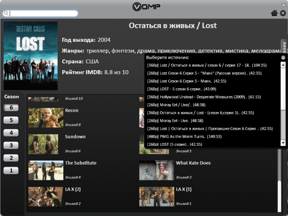Select season 6 button
This screenshot has width=288, height=216.
[11, 107]
